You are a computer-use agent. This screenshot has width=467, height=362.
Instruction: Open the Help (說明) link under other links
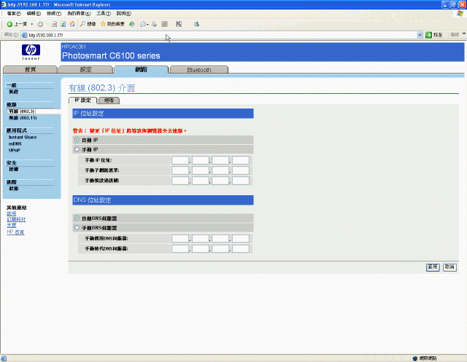pyautogui.click(x=12, y=213)
